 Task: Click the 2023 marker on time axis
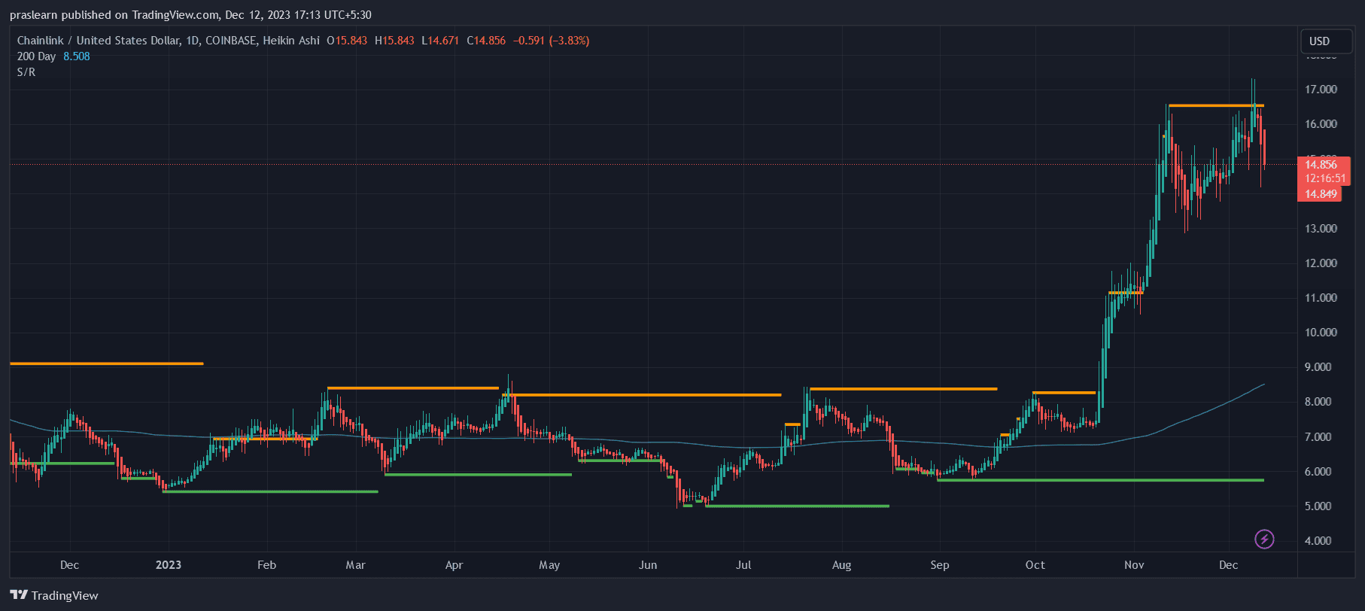click(168, 565)
